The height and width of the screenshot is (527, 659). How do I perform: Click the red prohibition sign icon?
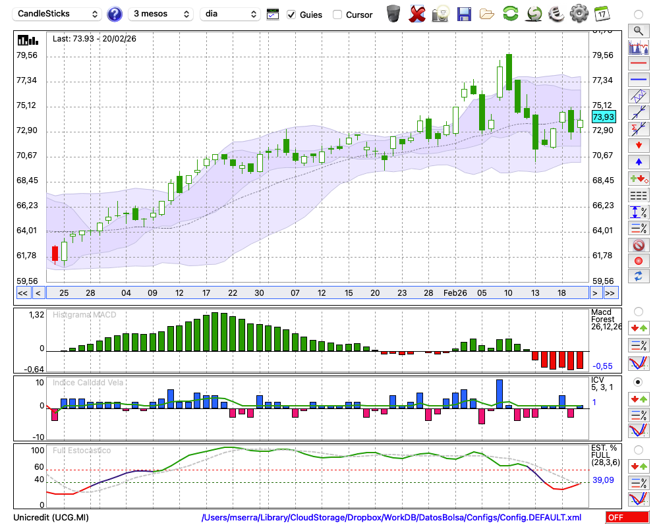click(639, 245)
